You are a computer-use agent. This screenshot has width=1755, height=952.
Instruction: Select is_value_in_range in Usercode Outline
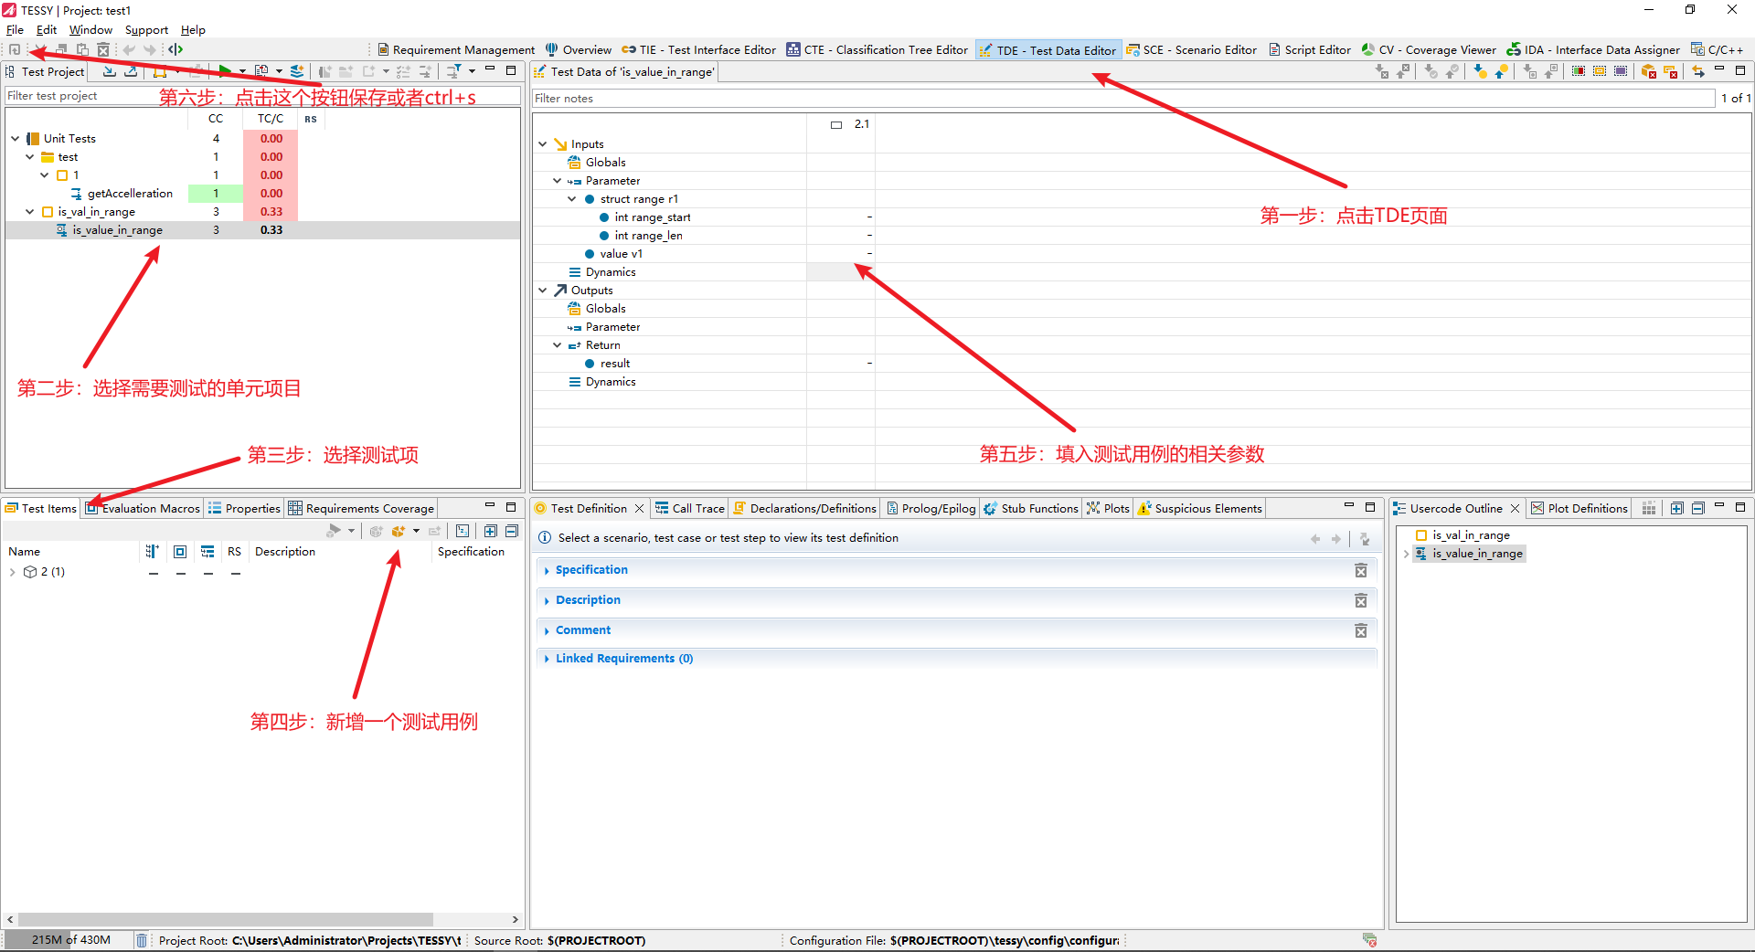pos(1477,554)
